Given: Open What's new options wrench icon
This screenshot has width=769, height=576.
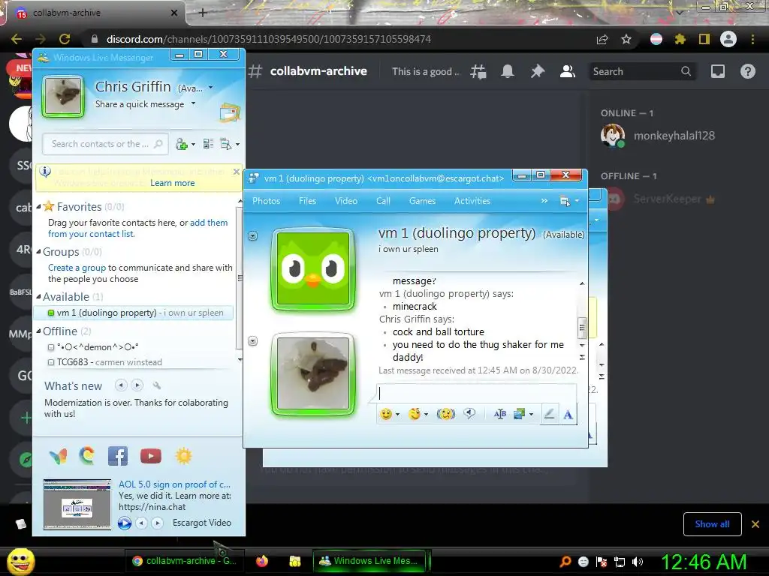Looking at the screenshot, I should pos(157,386).
